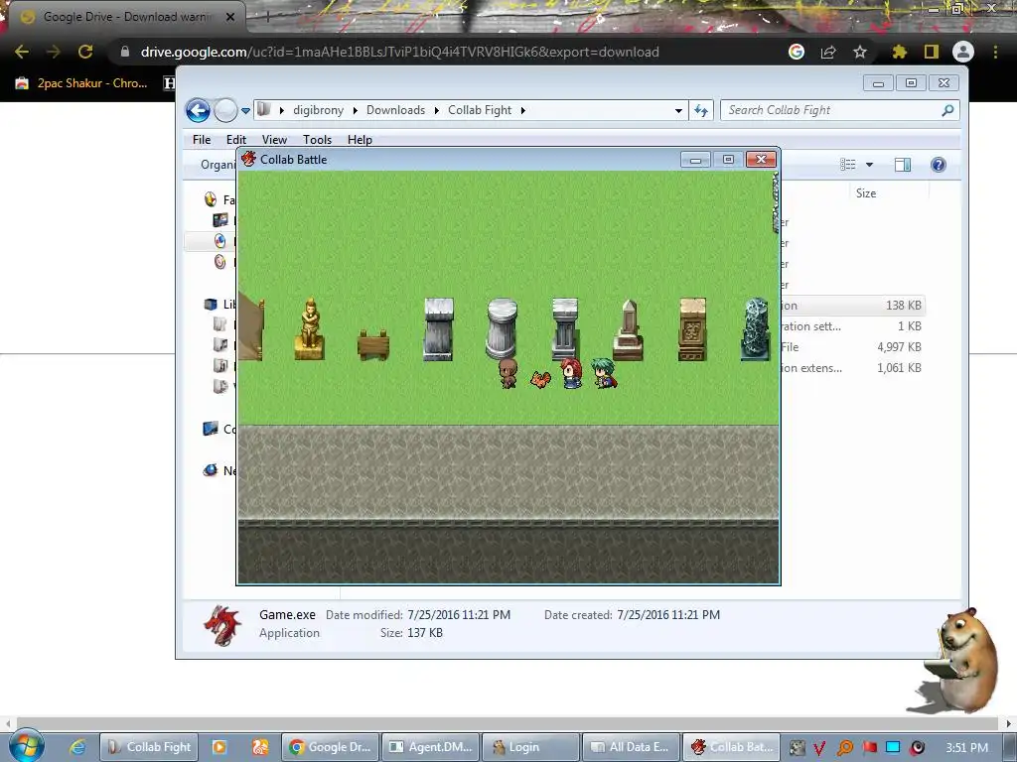
Task: Bookmark this page with the star icon
Action: 860,52
